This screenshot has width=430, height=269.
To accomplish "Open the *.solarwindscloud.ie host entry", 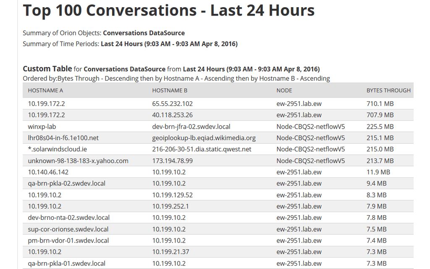I will pos(58,149).
